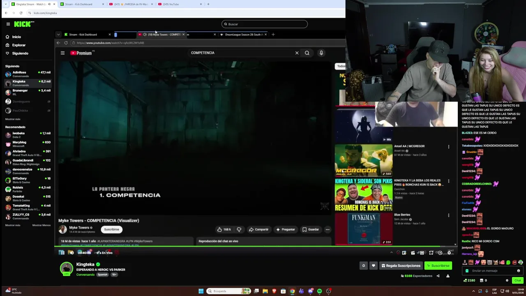Click the kick.com/kingteka address bar
This screenshot has width=526, height=296.
point(185,13)
